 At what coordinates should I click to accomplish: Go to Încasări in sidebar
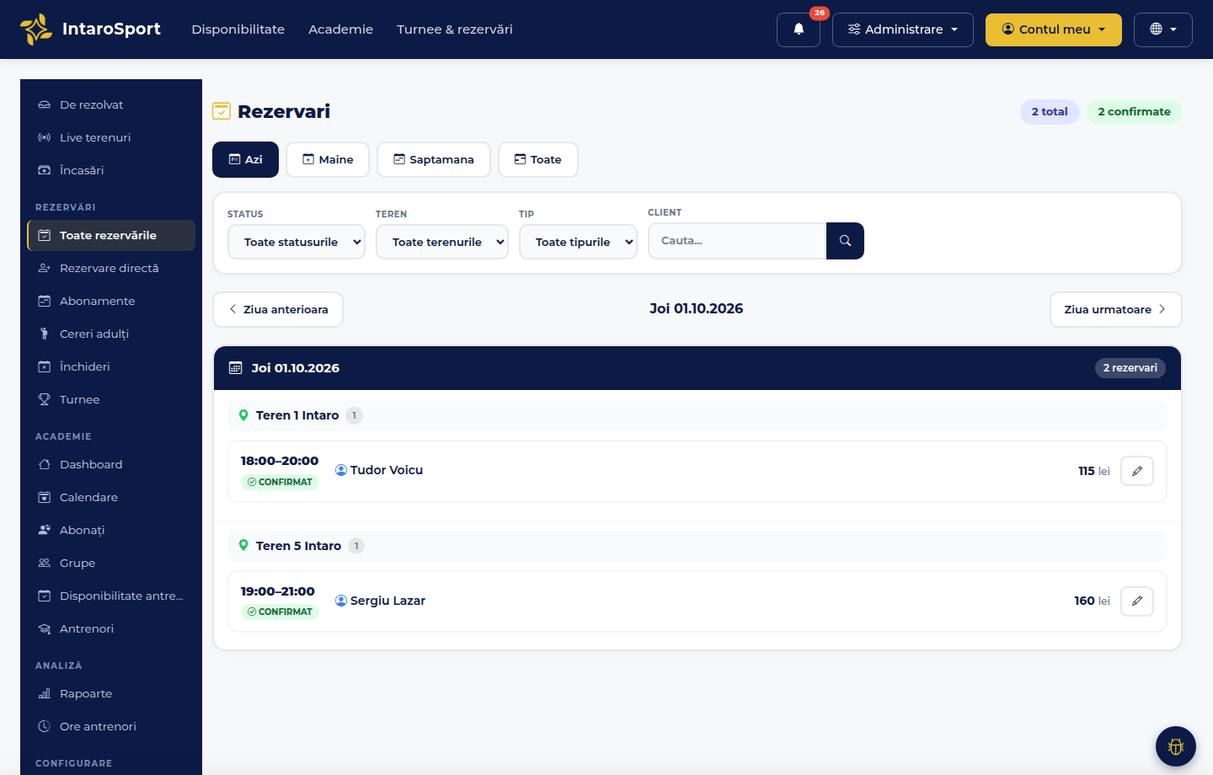(x=111, y=170)
